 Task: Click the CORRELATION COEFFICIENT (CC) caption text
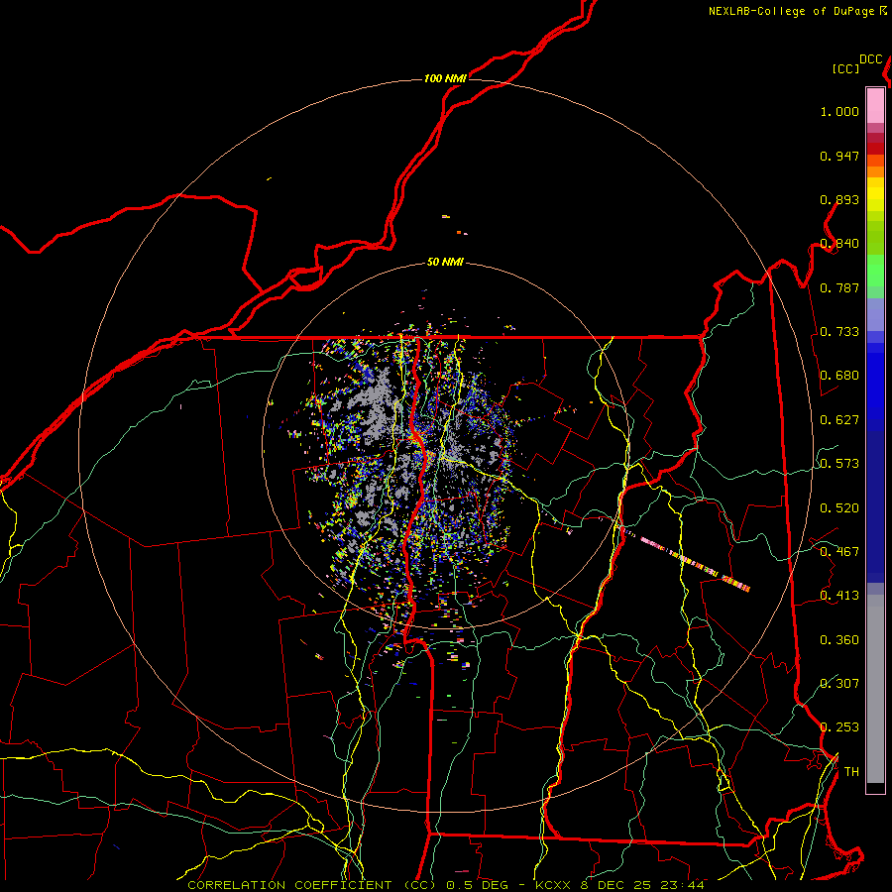pos(313,885)
